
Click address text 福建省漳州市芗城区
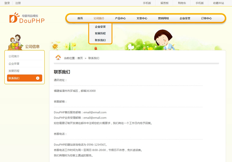coord(66,91)
